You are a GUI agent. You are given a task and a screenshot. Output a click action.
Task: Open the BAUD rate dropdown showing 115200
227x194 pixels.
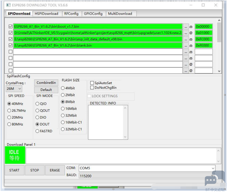click(x=147, y=176)
